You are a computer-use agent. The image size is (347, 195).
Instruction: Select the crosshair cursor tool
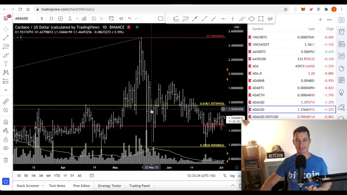(x=6, y=29)
